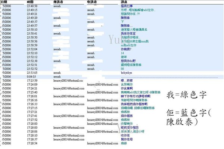This screenshot has height=149, width=224.
Task: Click sender kenoey2003@hotmail.com in 17:28:37 row
Action: tap(69, 139)
